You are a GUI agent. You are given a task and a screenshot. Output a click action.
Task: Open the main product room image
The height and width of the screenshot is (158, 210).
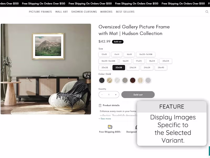tap(46, 69)
